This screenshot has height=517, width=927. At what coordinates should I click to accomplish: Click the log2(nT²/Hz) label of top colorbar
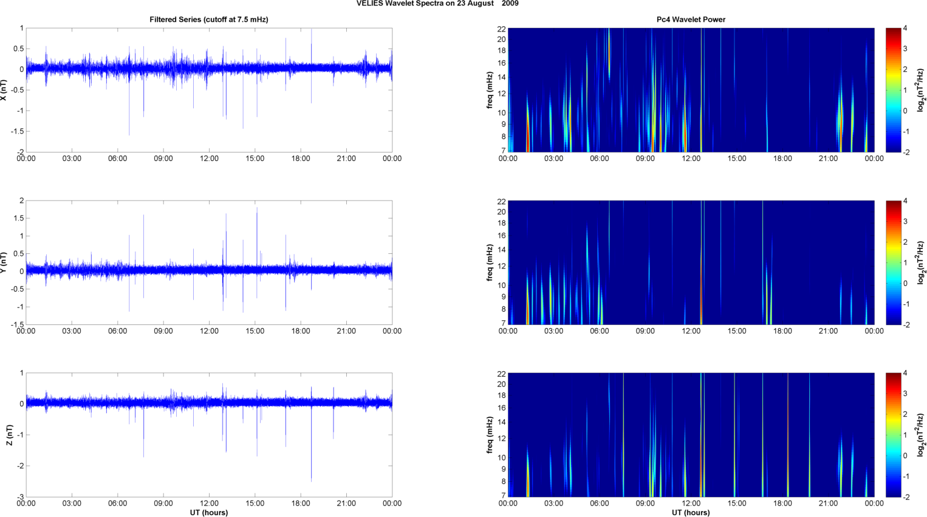[922, 90]
